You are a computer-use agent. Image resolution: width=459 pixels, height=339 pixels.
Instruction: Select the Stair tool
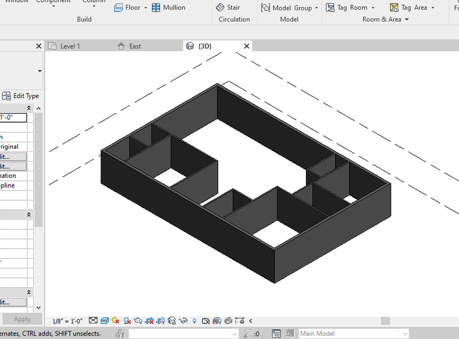pos(228,7)
